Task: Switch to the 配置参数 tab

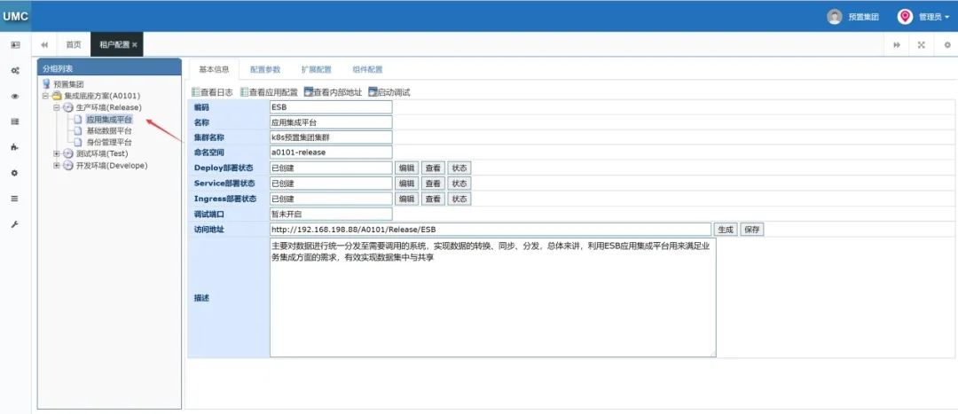Action: (265, 70)
